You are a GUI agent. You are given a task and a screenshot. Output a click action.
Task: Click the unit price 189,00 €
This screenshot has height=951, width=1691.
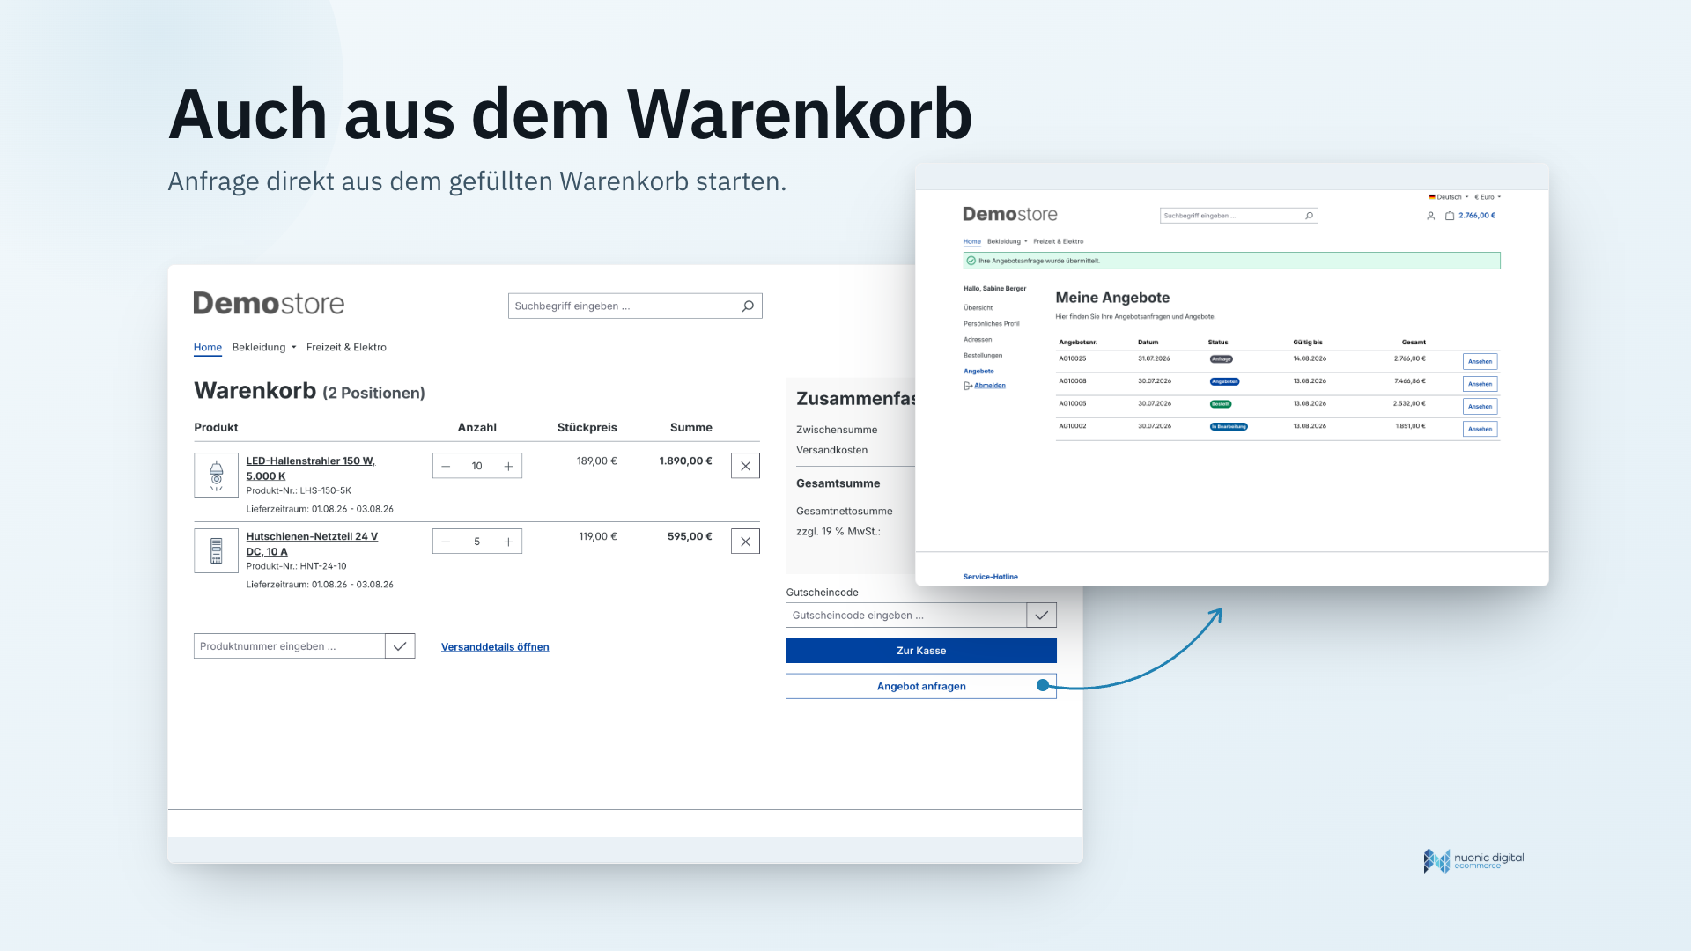597,461
